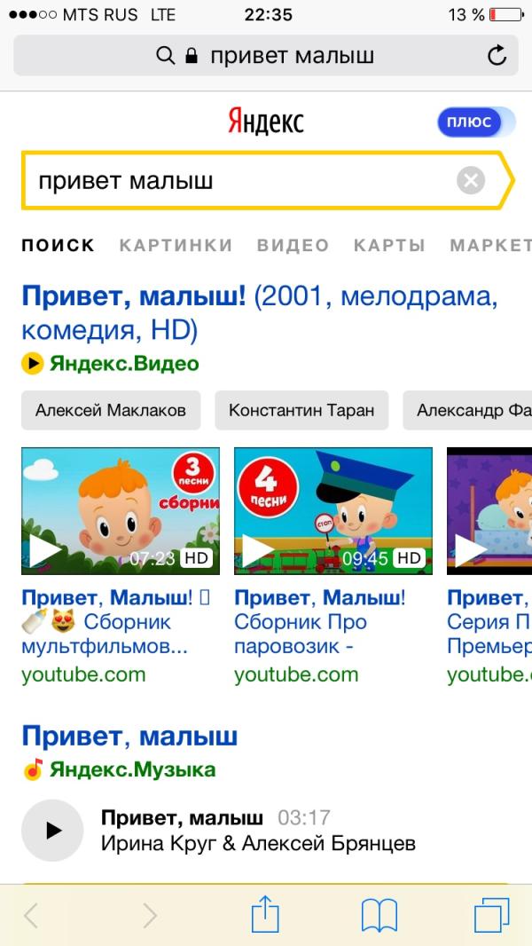Tap the Yandex logo
The height and width of the screenshot is (946, 532).
[x=266, y=122]
